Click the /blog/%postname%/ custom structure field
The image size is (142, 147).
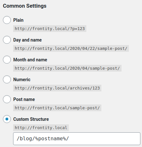[x=77, y=139]
